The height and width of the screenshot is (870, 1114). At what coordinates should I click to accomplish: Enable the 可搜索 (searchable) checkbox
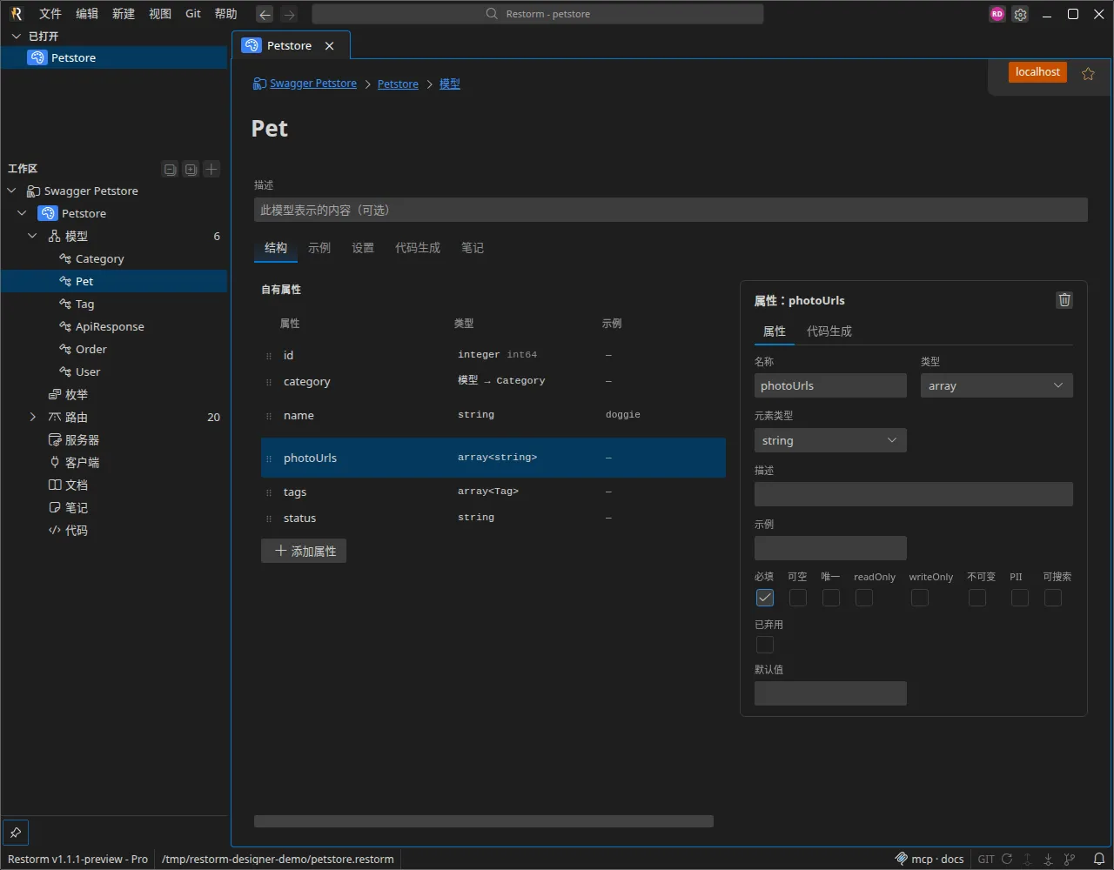coord(1052,598)
